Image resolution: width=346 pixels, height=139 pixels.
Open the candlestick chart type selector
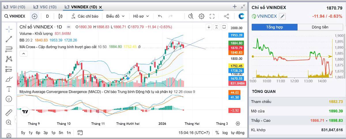[60, 16]
